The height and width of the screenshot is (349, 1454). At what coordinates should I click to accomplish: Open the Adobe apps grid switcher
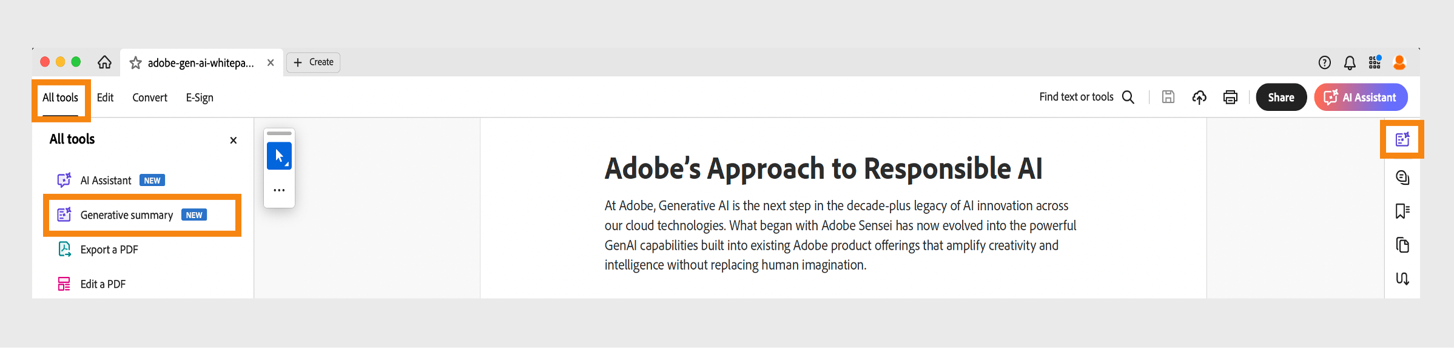tap(1375, 62)
